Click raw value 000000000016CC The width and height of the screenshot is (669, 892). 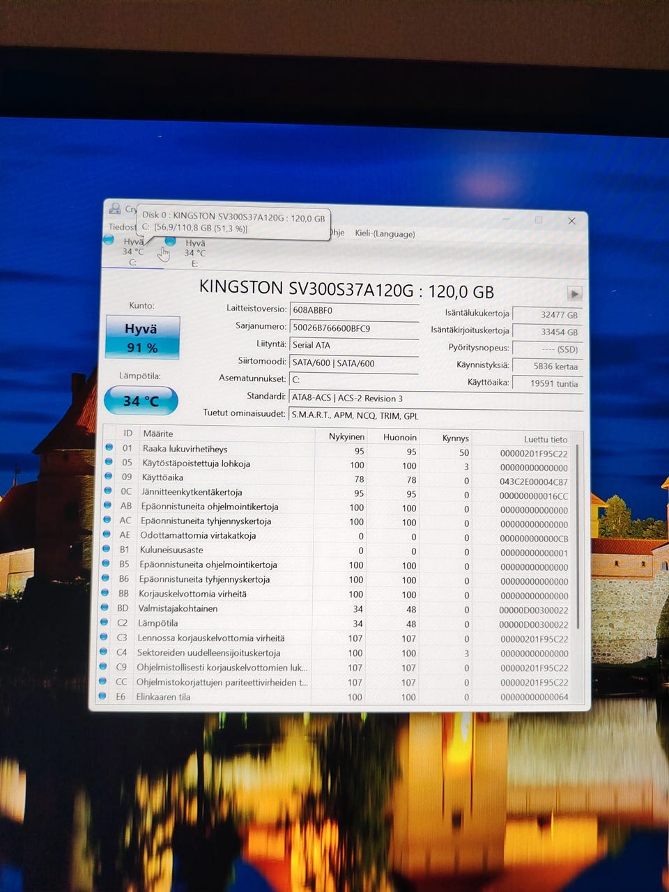[533, 496]
